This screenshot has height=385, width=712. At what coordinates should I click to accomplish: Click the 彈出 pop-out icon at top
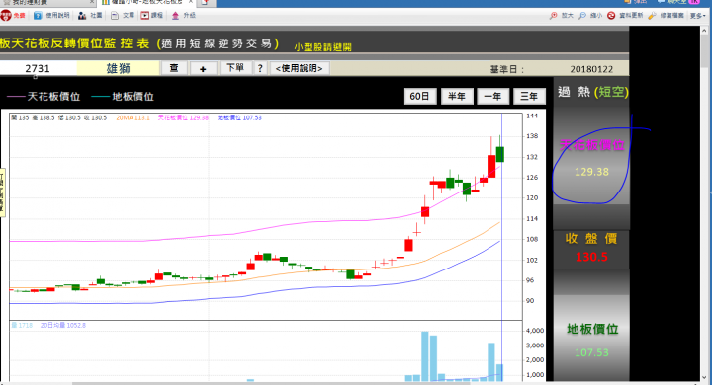coord(629,2)
